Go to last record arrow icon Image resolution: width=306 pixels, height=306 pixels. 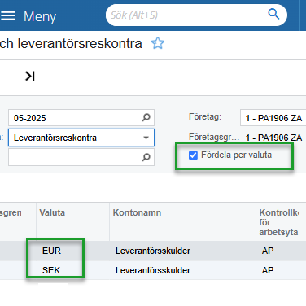(30, 76)
